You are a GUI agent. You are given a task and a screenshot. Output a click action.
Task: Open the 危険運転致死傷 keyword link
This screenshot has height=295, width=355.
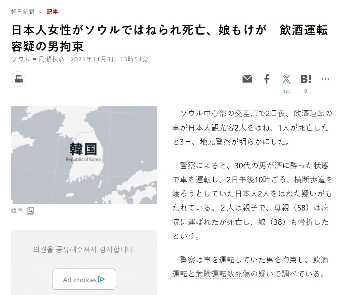(x=219, y=274)
